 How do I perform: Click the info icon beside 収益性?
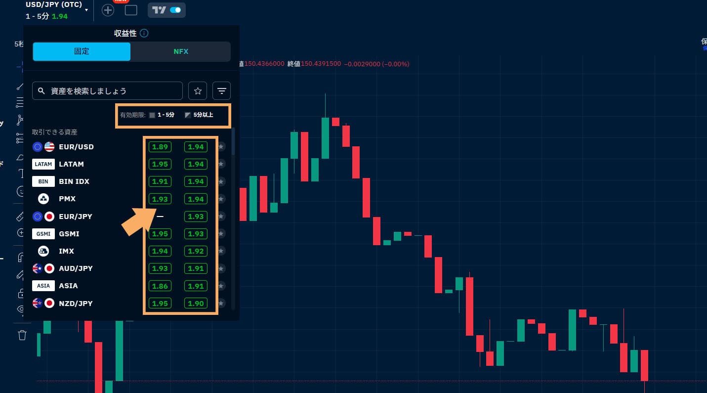144,34
